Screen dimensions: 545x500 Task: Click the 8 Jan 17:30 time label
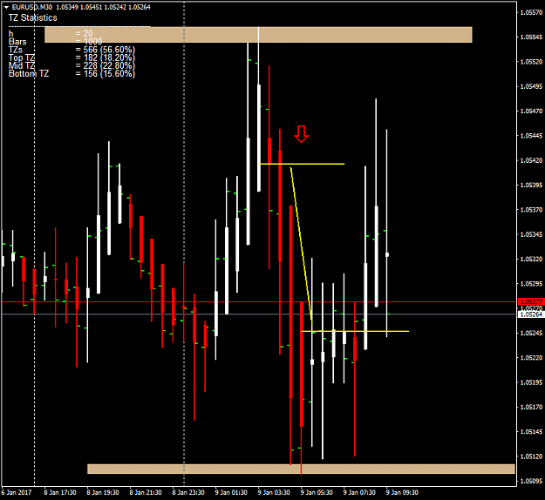60,492
